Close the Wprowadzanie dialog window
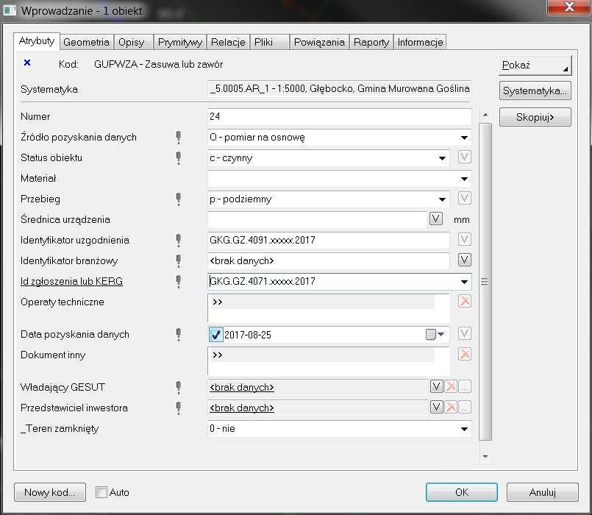 569,7
